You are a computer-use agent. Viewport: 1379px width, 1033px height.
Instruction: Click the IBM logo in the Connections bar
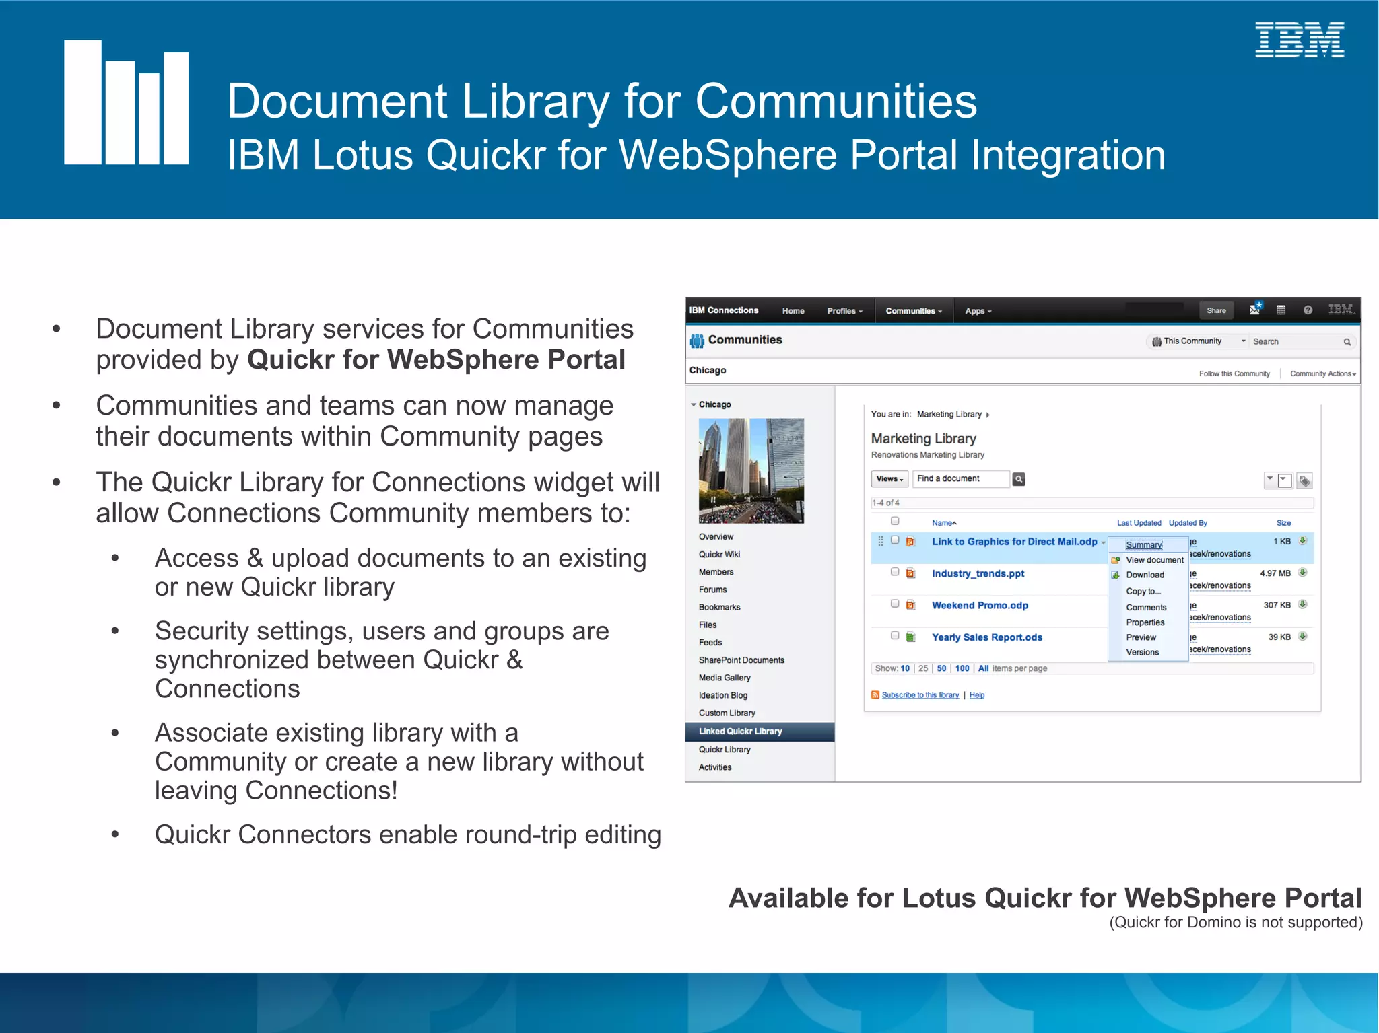tap(1341, 310)
